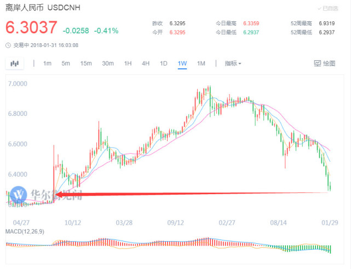Expand the 指标 indicators dropdown
Image resolution: width=351 pixels, height=269 pixels.
coord(233,63)
